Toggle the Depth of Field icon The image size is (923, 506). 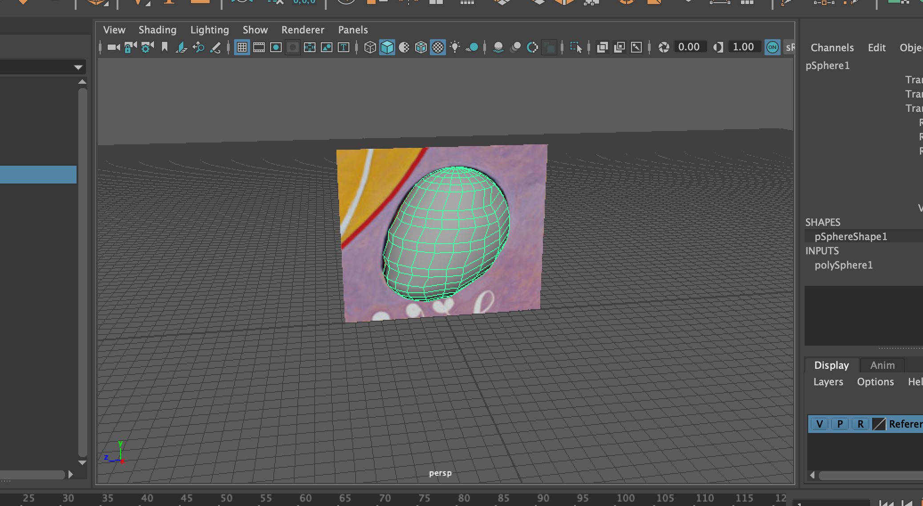pos(550,47)
